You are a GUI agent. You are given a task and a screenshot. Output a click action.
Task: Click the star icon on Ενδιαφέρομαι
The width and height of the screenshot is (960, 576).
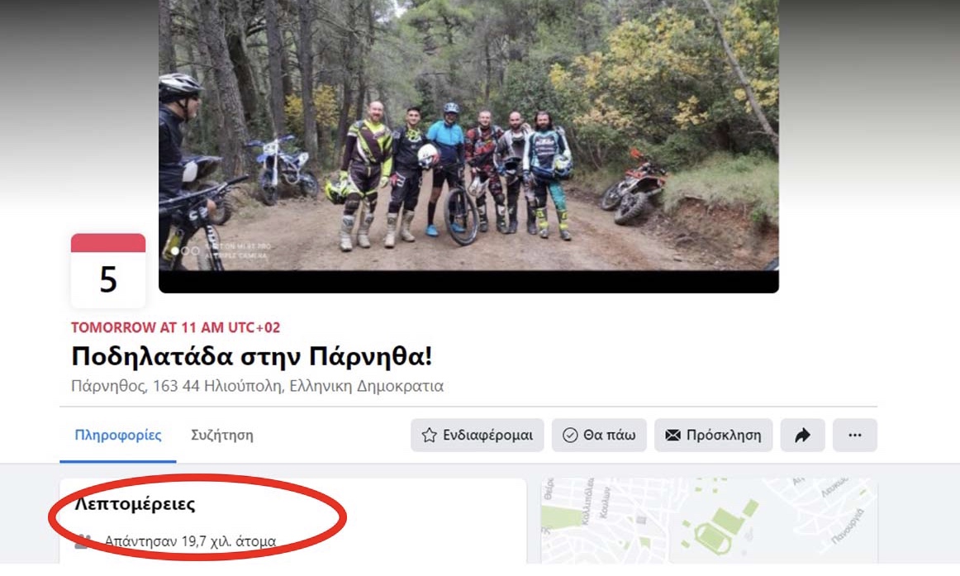click(x=429, y=436)
